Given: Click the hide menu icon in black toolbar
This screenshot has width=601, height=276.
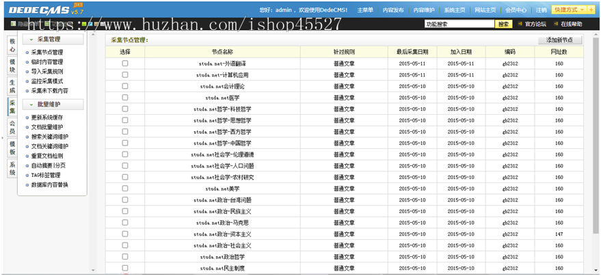Looking at the screenshot, I should pyautogui.click(x=14, y=24).
